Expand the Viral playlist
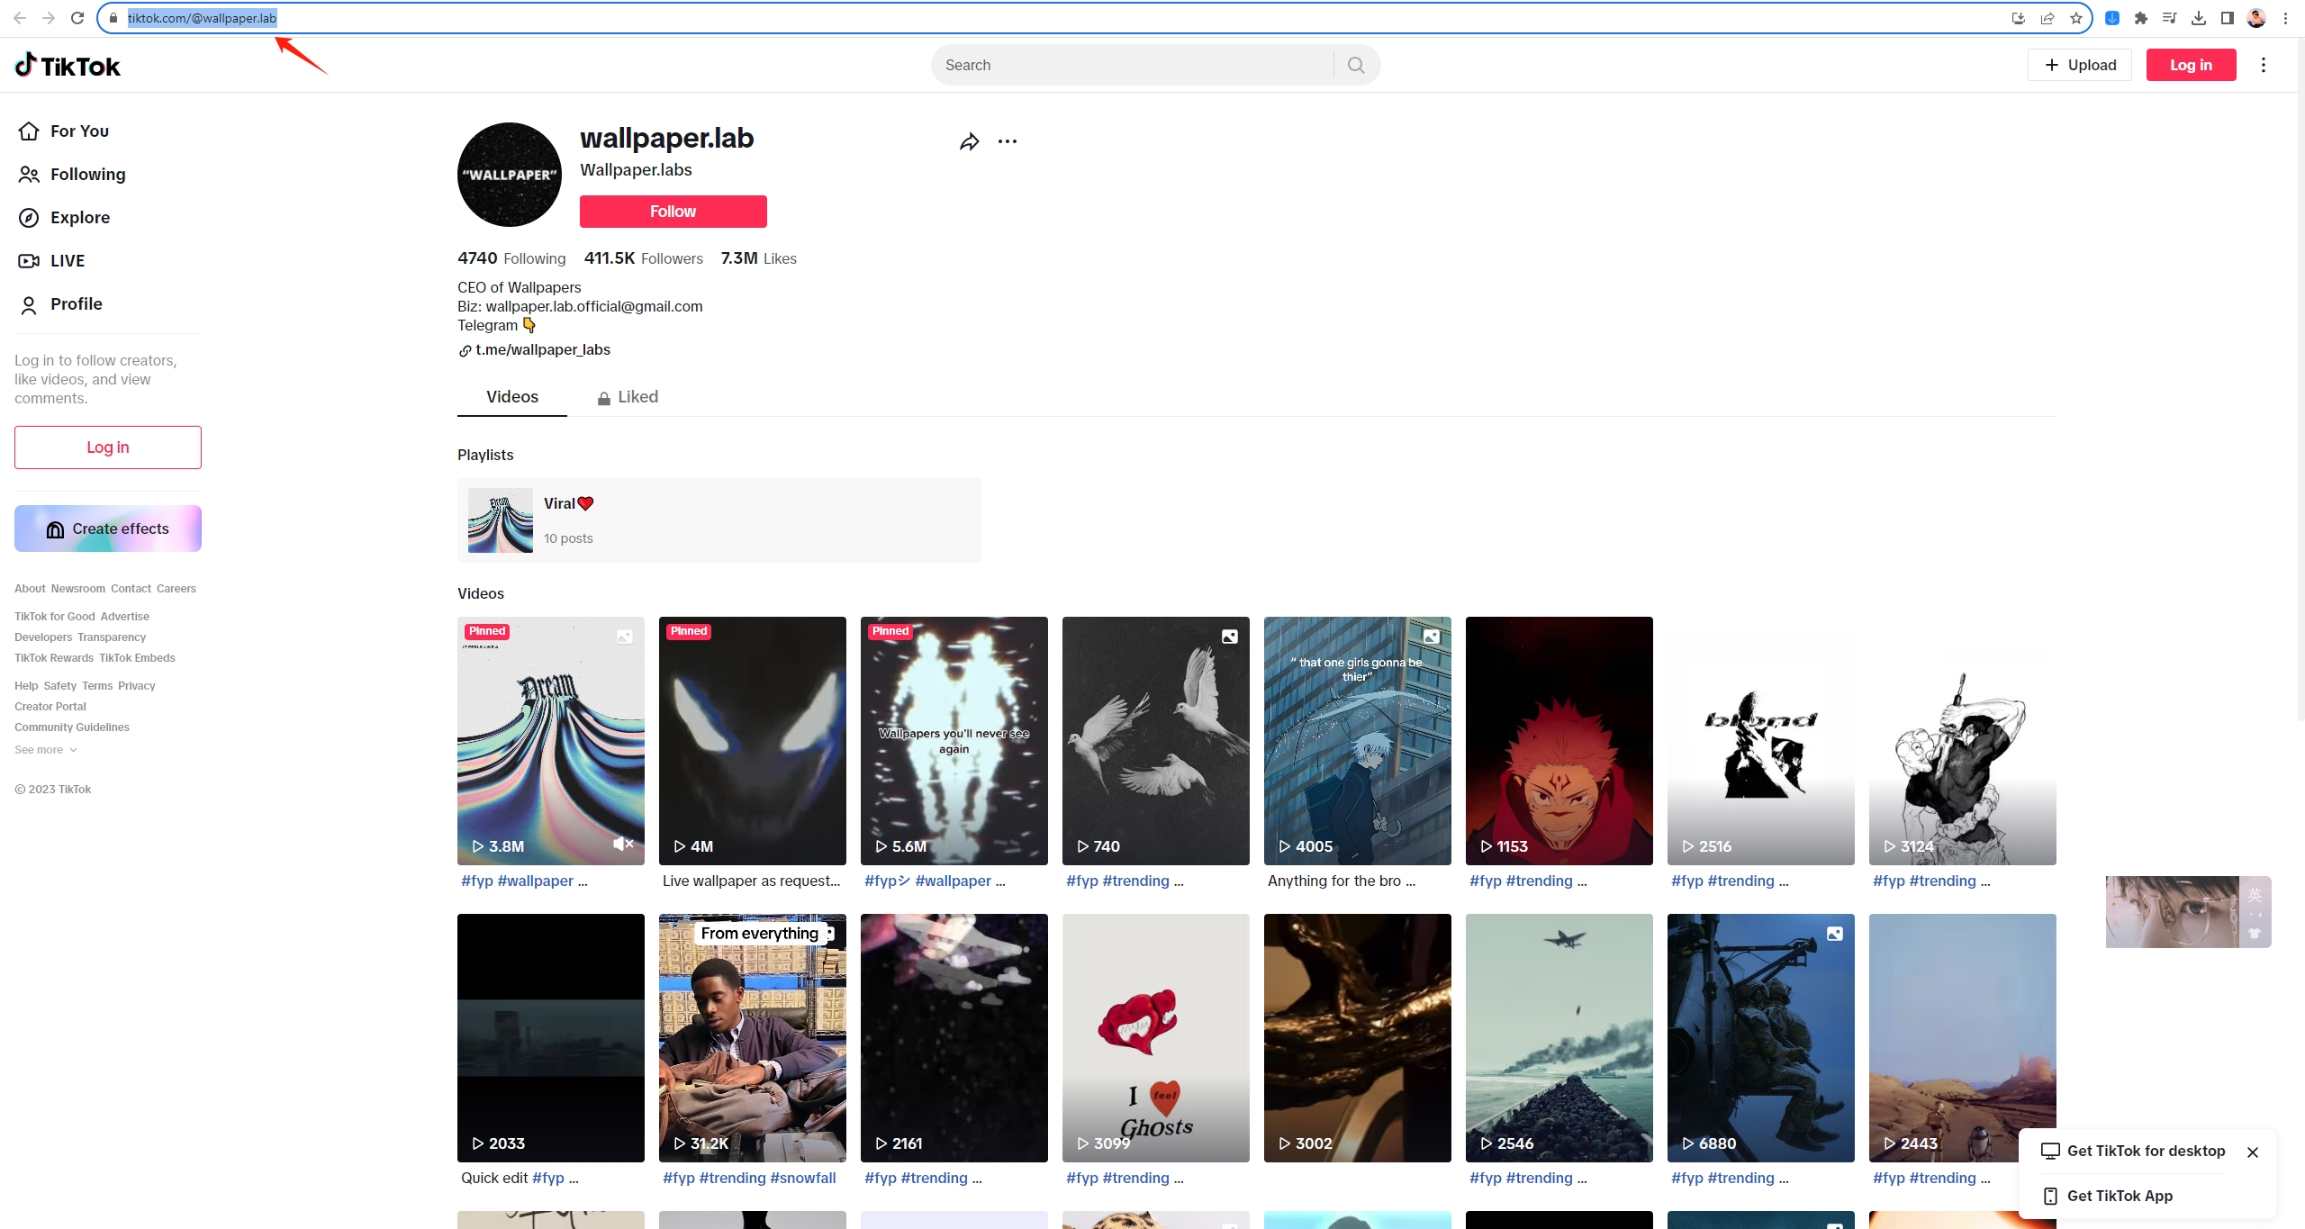Viewport: 2305px width, 1229px height. [x=718, y=519]
